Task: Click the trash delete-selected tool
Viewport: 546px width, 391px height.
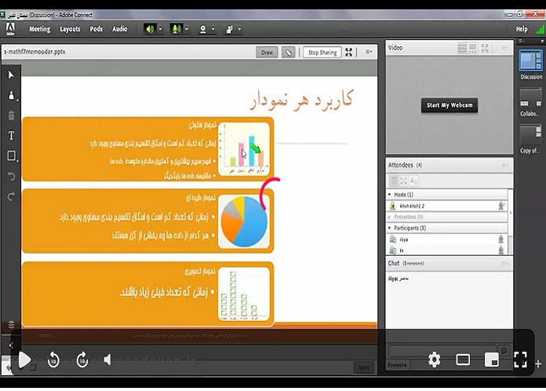Action: point(11,115)
